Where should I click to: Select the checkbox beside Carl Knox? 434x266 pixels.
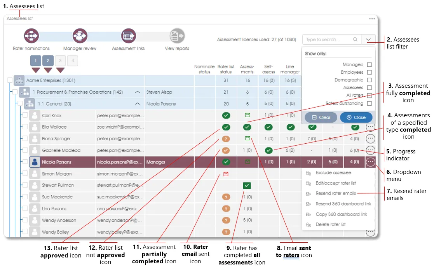click(25, 115)
